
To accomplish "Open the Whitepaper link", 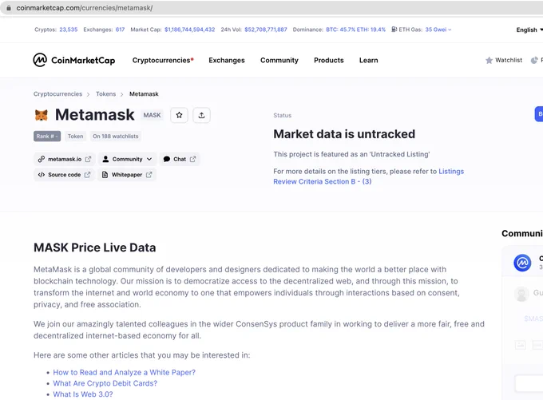I will [127, 175].
